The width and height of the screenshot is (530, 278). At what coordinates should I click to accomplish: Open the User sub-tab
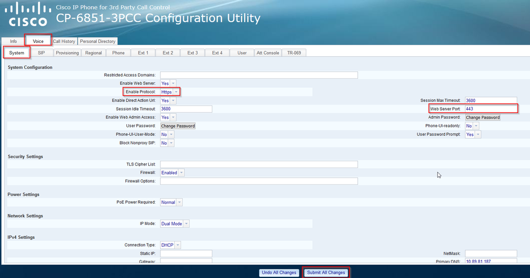242,53
